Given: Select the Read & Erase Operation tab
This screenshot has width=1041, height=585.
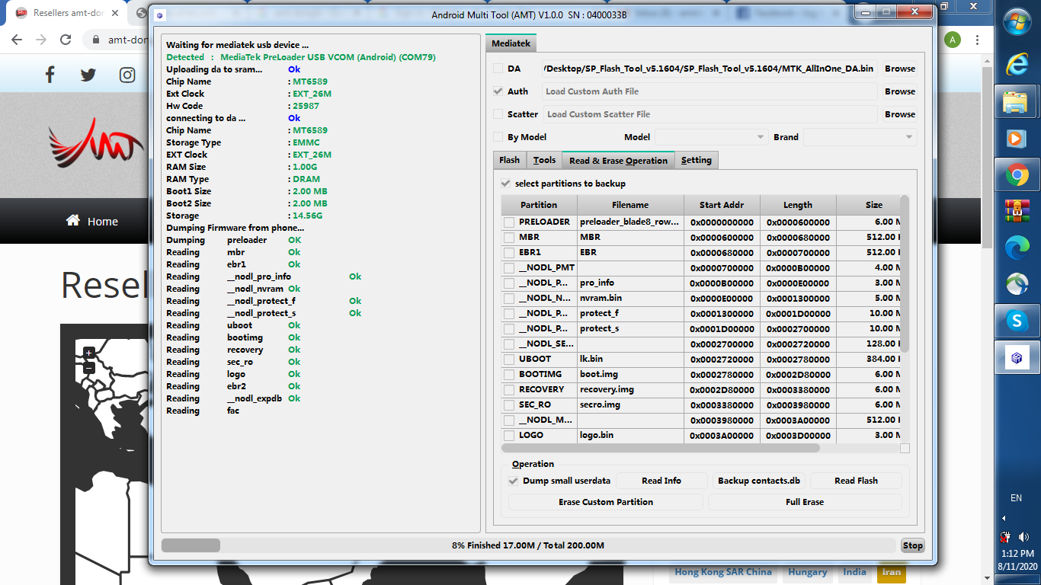Looking at the screenshot, I should coord(618,160).
